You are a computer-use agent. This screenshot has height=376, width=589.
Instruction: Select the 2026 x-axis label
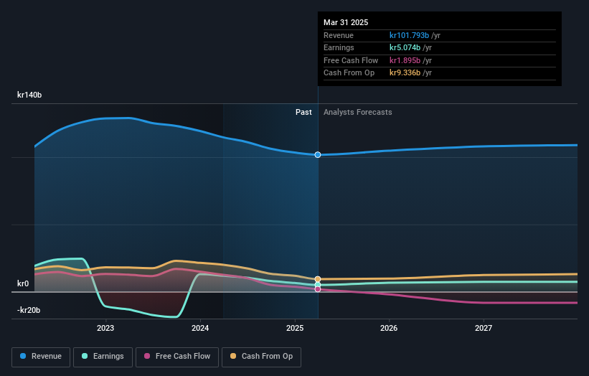pos(389,328)
